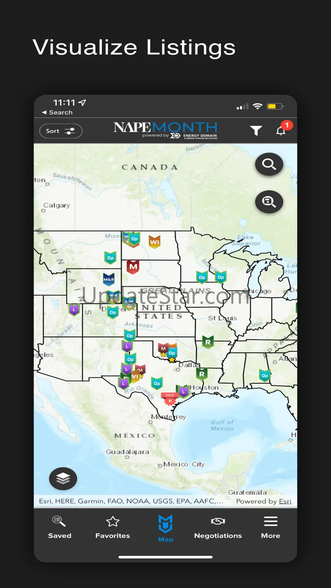
Task: Select the Op marker in Montana
Action: [x=110, y=257]
